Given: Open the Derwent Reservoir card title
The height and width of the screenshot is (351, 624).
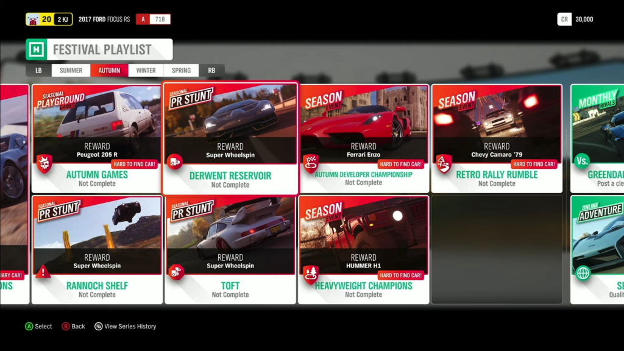Looking at the screenshot, I should (x=230, y=175).
